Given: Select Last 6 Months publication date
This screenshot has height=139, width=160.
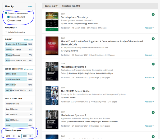Looking at the screenshot, I should [19, 114].
